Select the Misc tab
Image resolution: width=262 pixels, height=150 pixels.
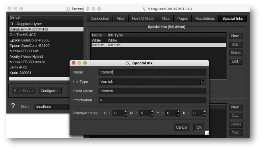point(165,19)
